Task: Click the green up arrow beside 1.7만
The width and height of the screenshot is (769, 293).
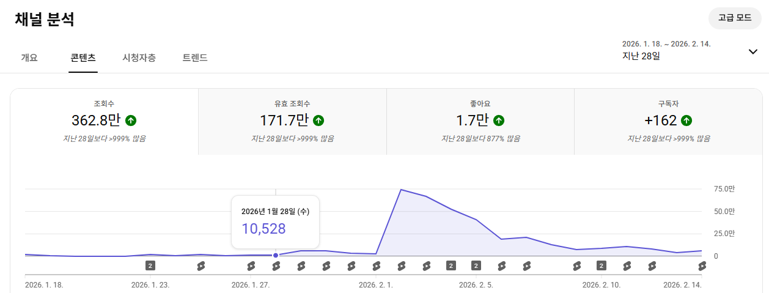Action: 499,121
